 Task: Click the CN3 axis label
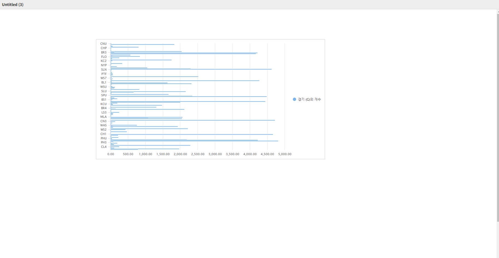coord(103,121)
